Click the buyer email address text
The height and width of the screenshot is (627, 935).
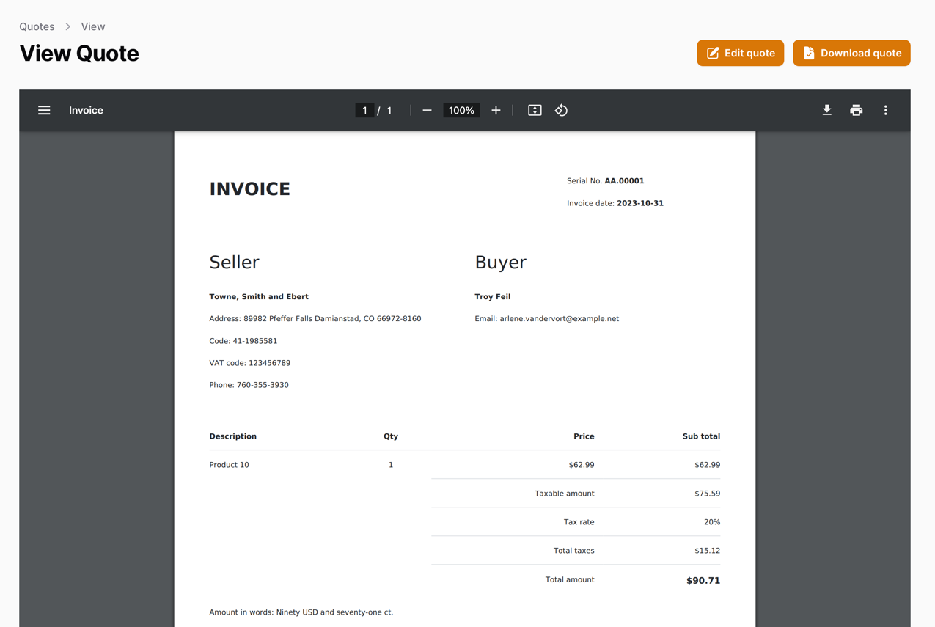tap(559, 319)
